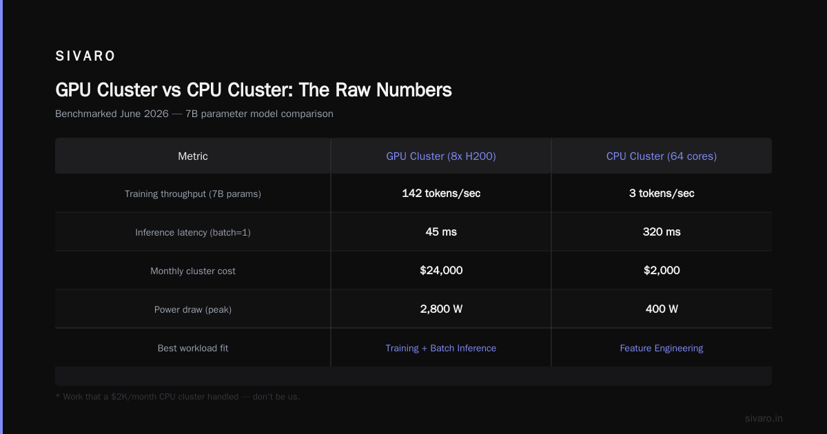Click the Training + Batch Inference link
This screenshot has height=434, width=827.
click(441, 349)
